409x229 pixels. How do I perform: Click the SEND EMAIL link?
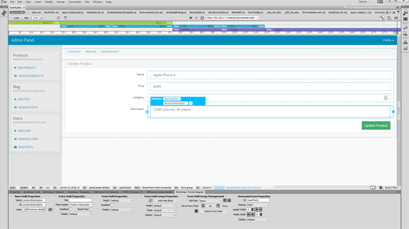click(26, 147)
